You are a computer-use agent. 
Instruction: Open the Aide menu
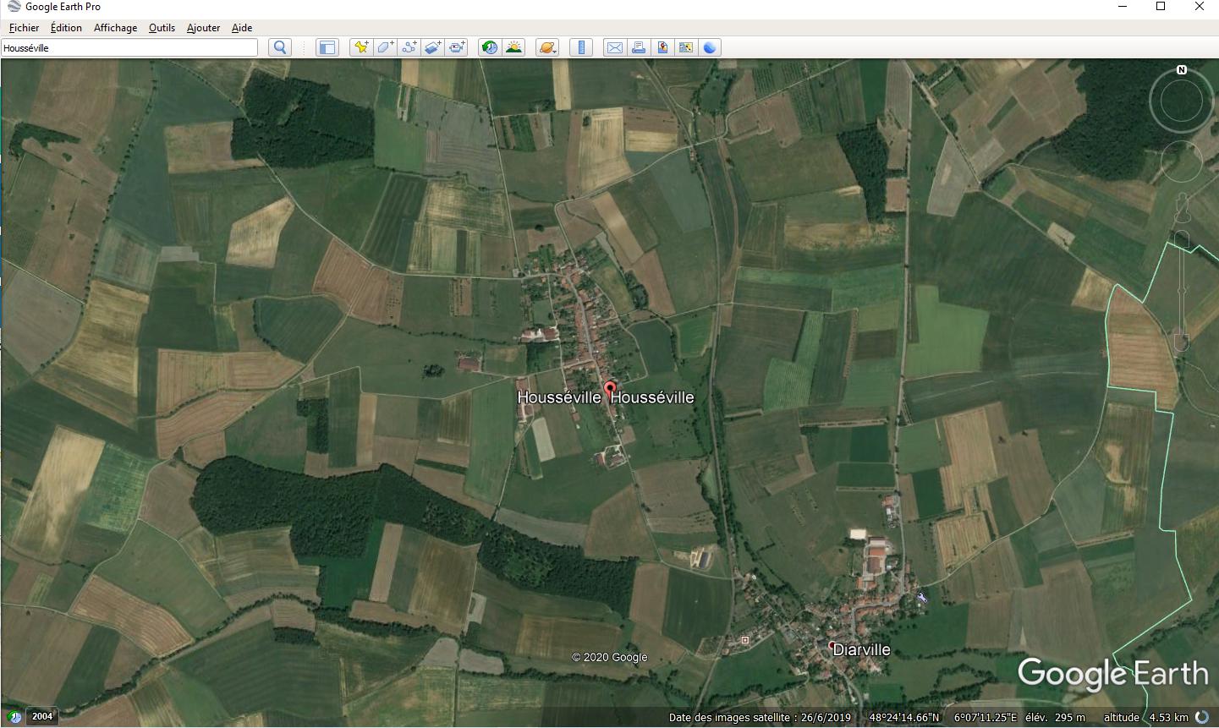tap(242, 28)
